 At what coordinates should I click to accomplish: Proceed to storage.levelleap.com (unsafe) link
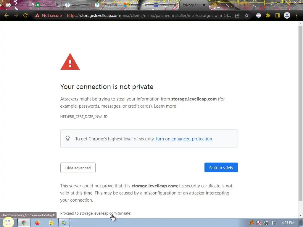[x=96, y=213]
